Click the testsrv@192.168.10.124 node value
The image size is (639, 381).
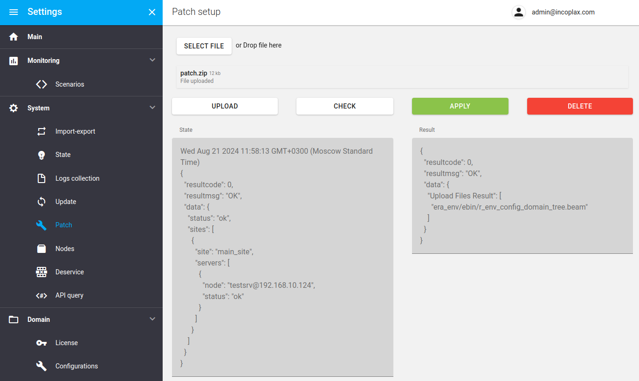click(270, 285)
